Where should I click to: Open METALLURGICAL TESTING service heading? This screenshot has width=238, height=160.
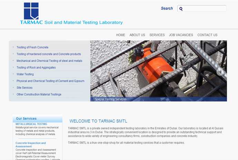[x=31, y=124]
